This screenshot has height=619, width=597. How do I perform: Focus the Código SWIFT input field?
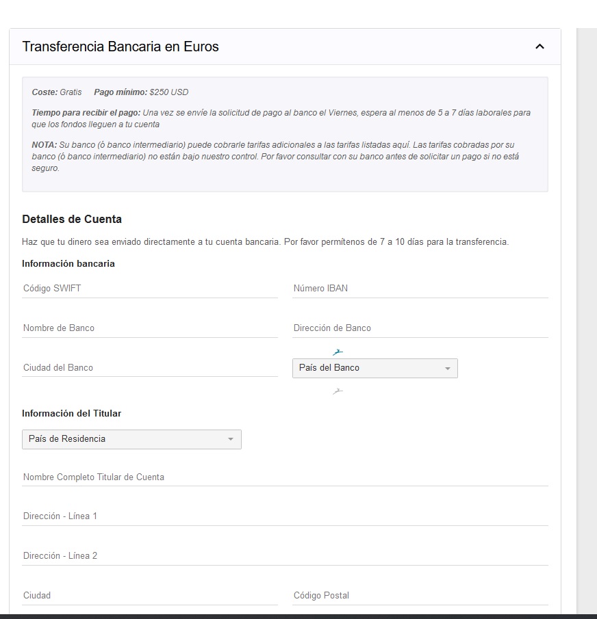pos(149,289)
